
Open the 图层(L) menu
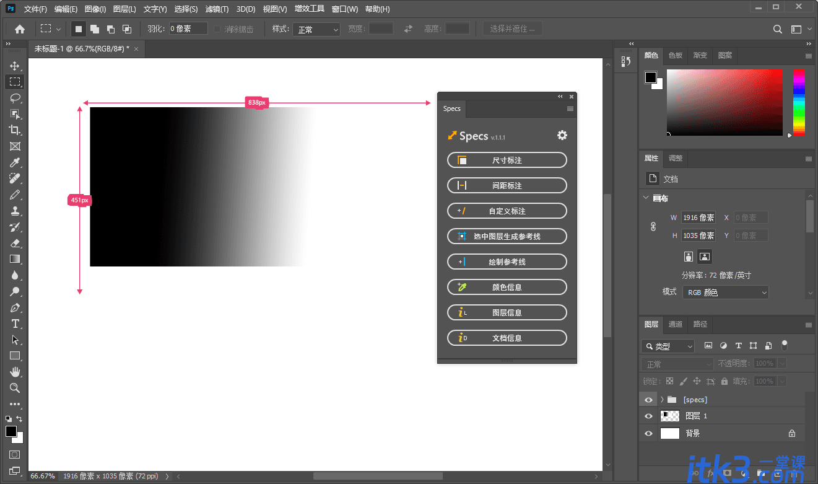click(x=124, y=9)
